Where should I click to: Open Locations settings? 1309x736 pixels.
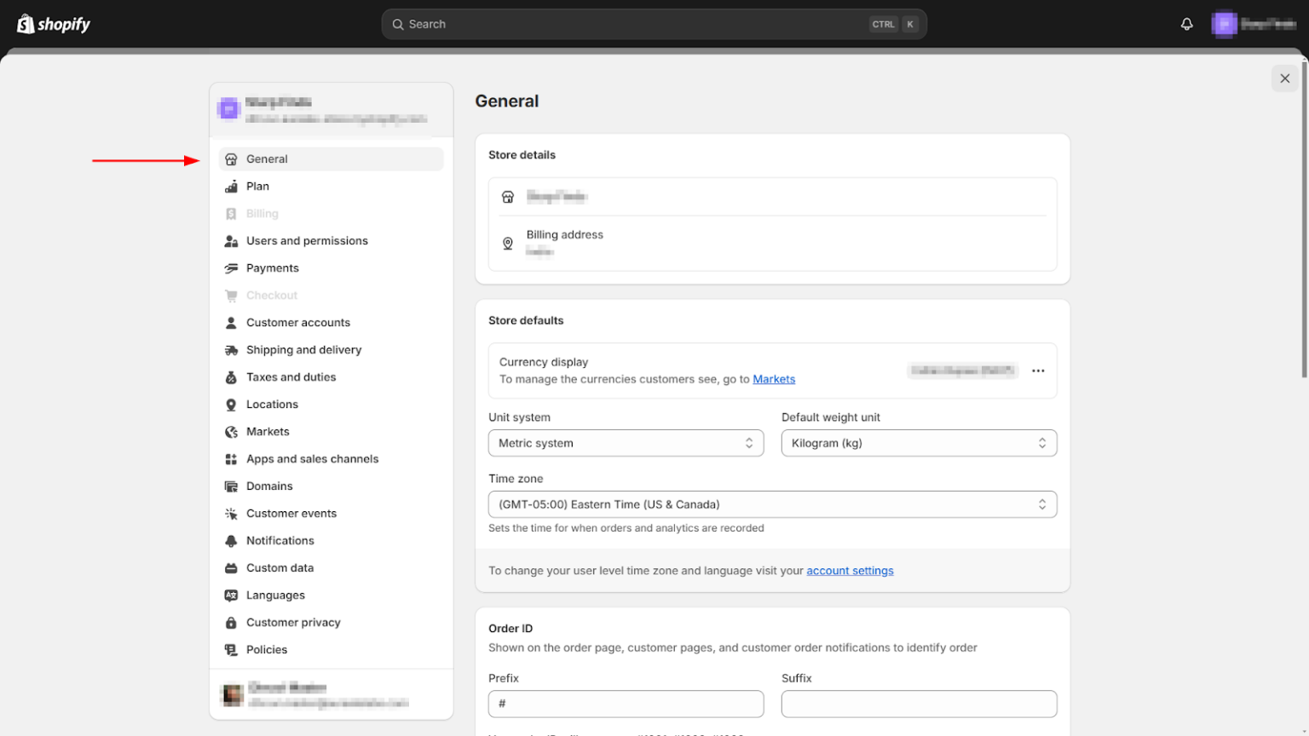point(272,404)
